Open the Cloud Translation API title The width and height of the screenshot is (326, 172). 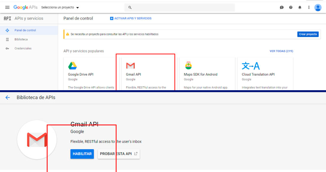[x=258, y=75]
